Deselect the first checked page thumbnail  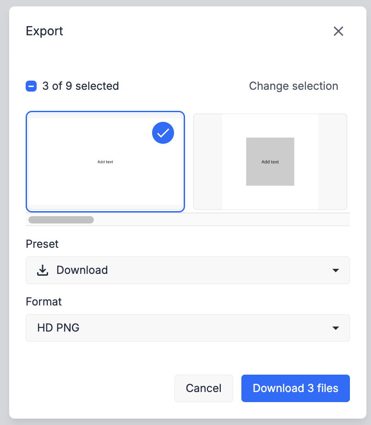click(x=105, y=162)
